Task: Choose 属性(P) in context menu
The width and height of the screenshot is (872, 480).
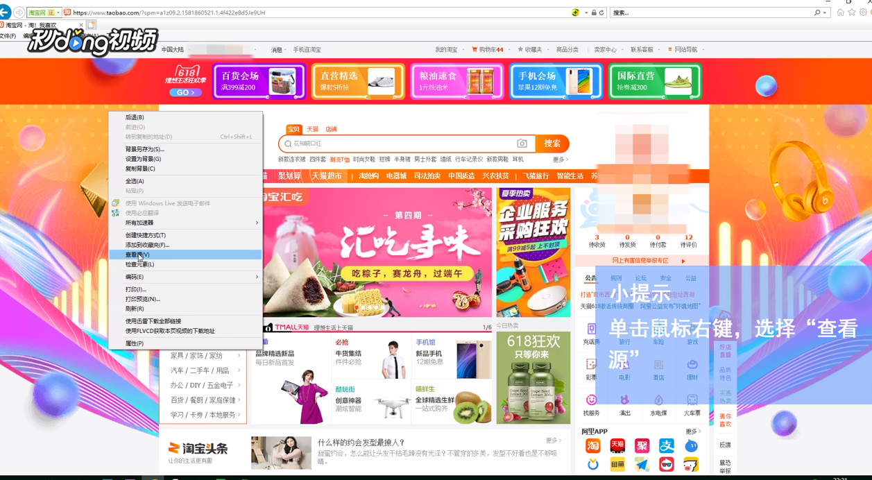Action: point(185,343)
